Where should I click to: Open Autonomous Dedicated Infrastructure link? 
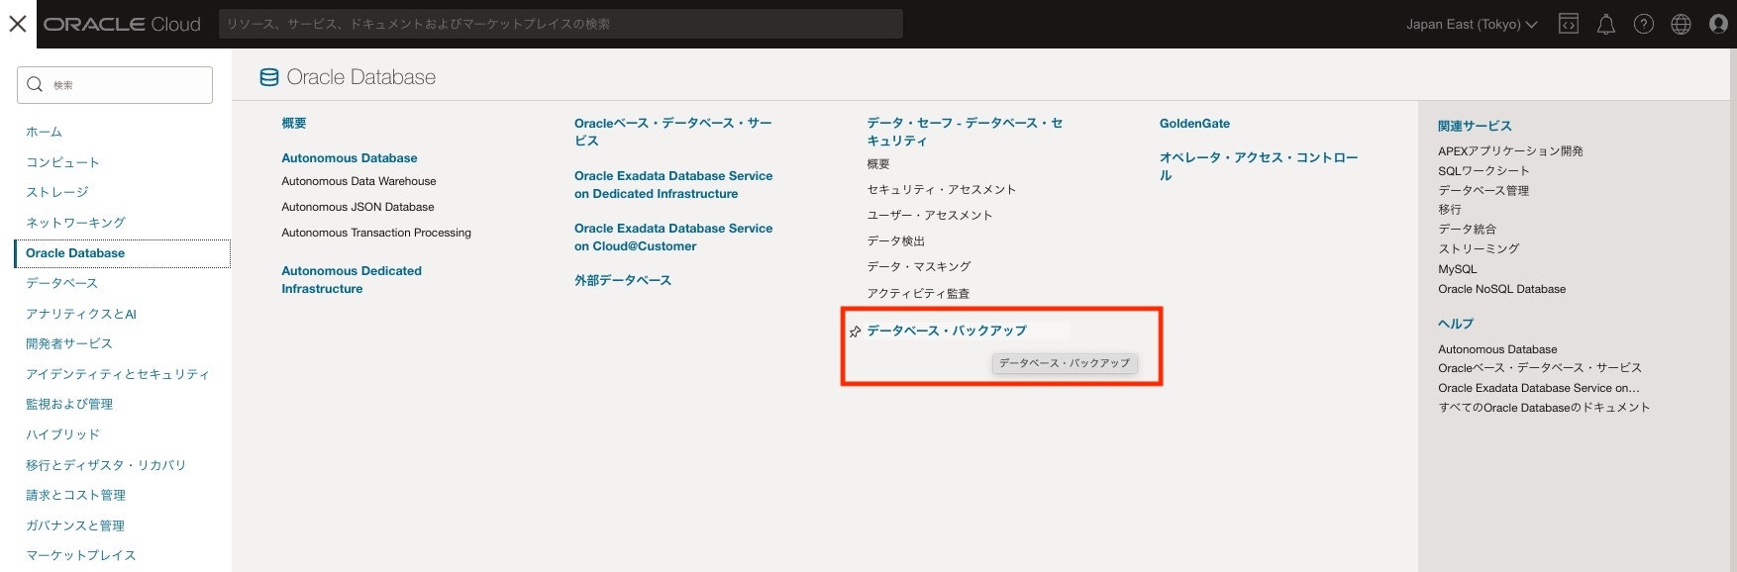[352, 280]
